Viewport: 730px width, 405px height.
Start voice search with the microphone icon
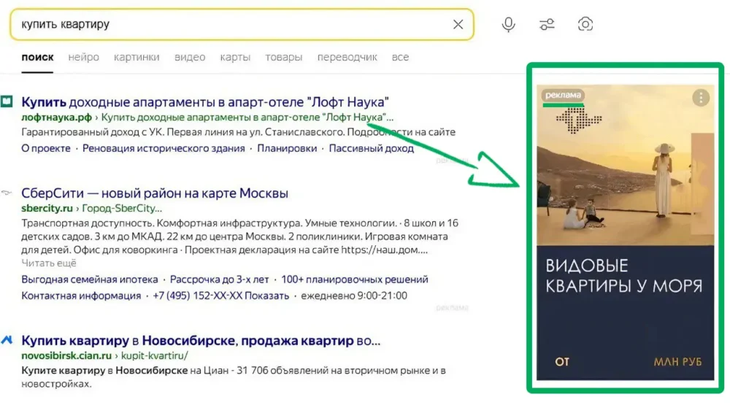508,24
